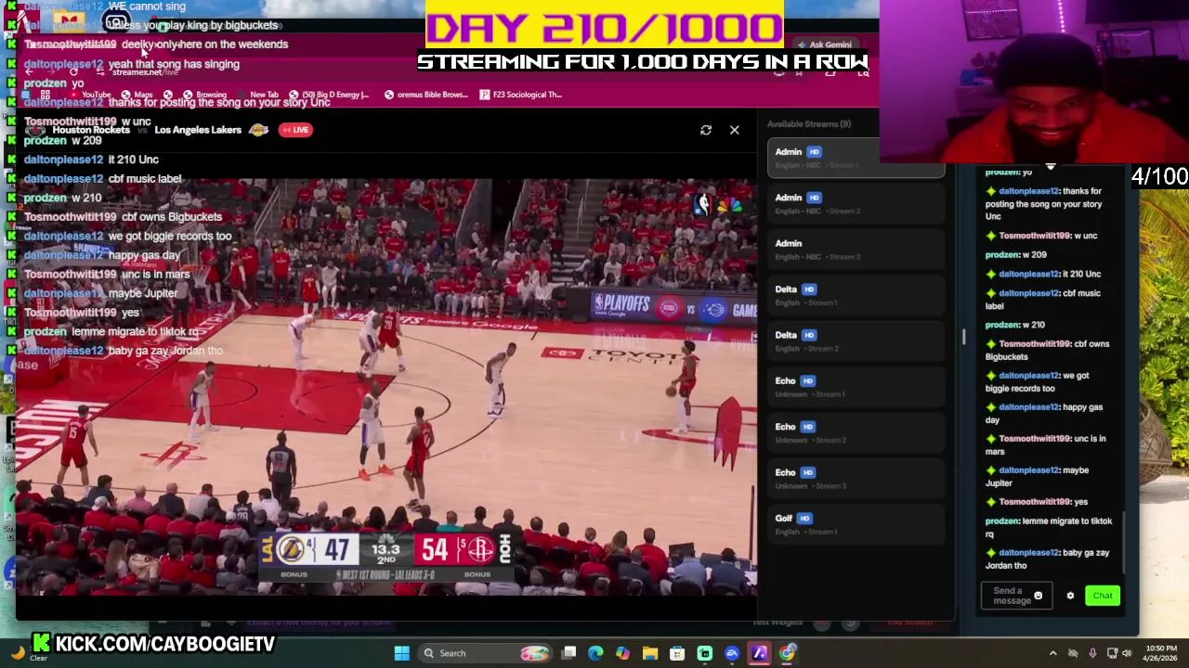
Task: Open the Windows Start menu
Action: [401, 653]
